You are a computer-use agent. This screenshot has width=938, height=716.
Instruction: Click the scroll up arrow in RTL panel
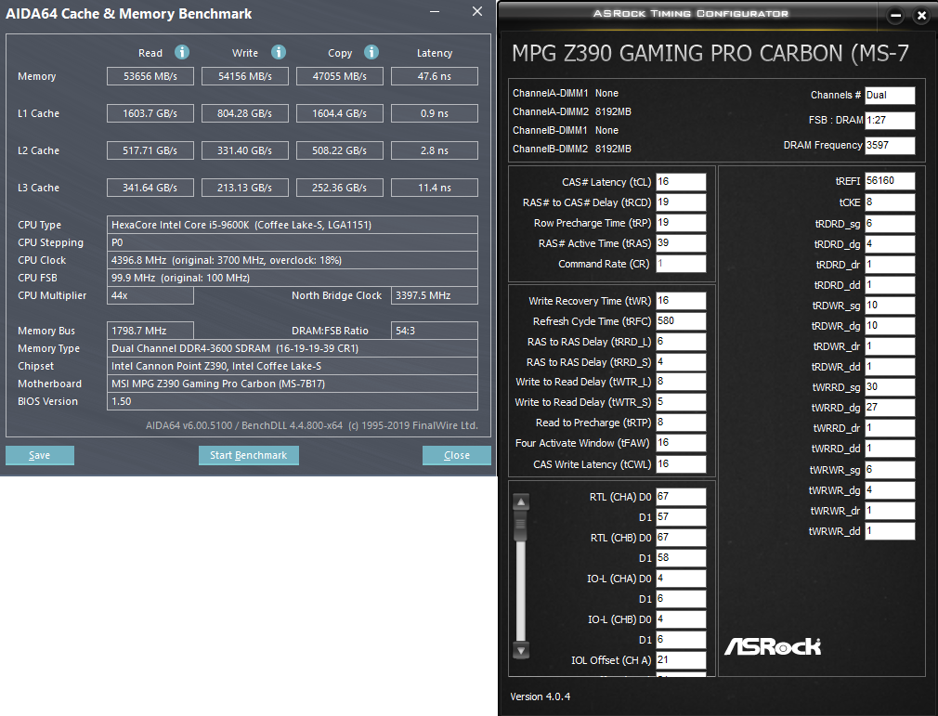point(521,501)
